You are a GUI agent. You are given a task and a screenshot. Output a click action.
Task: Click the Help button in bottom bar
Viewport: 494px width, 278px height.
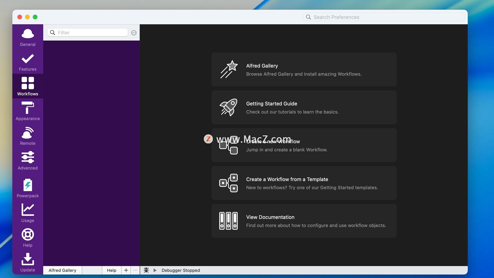tap(111, 270)
